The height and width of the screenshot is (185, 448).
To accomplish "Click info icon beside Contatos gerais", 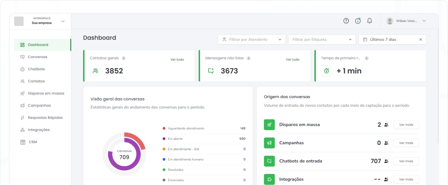I will coord(124,58).
